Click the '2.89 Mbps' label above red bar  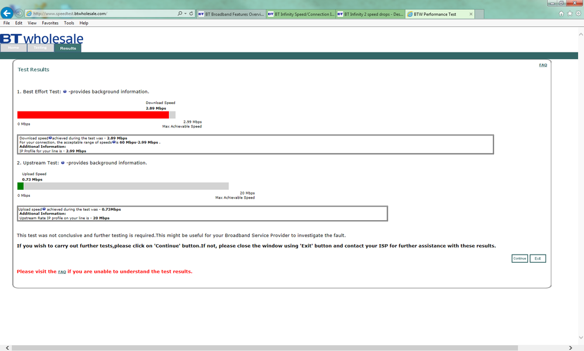coord(156,108)
